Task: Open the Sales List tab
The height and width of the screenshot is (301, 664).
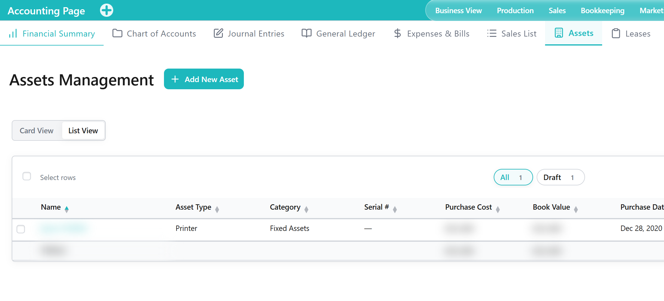Action: click(x=512, y=34)
